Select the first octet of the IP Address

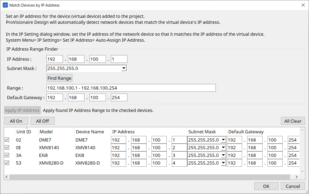point(54,59)
